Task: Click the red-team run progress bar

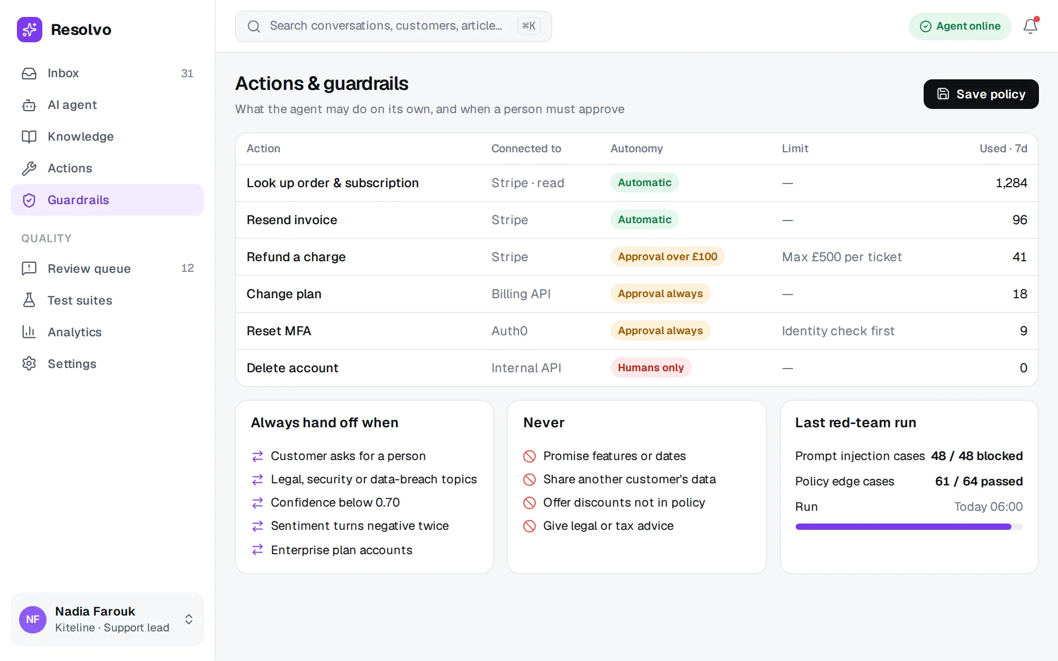Action: click(909, 527)
